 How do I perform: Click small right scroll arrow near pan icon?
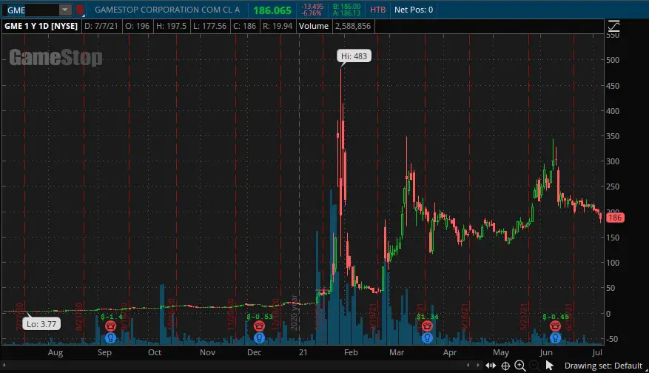477,365
